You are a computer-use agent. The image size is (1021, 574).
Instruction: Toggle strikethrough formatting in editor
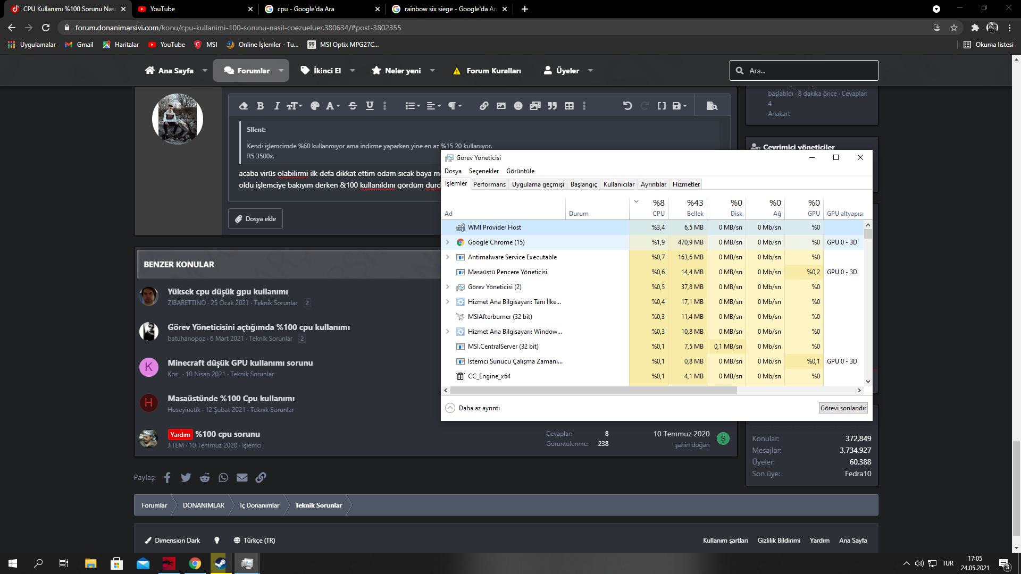tap(353, 106)
